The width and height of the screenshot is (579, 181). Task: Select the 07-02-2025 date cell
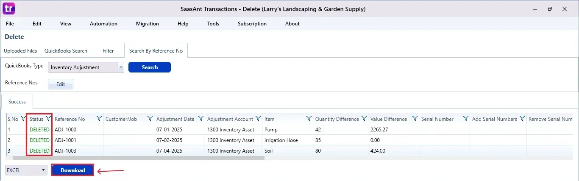coord(180,140)
